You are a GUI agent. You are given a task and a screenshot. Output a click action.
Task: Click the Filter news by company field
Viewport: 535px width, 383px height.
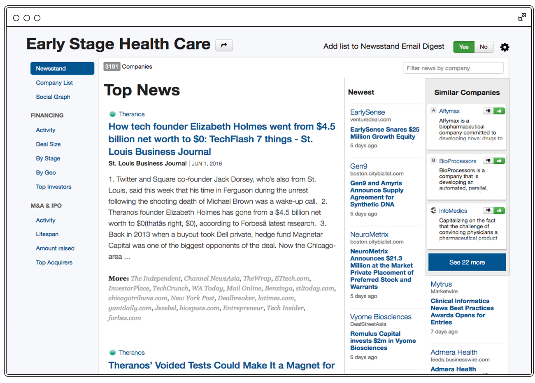pyautogui.click(x=454, y=68)
